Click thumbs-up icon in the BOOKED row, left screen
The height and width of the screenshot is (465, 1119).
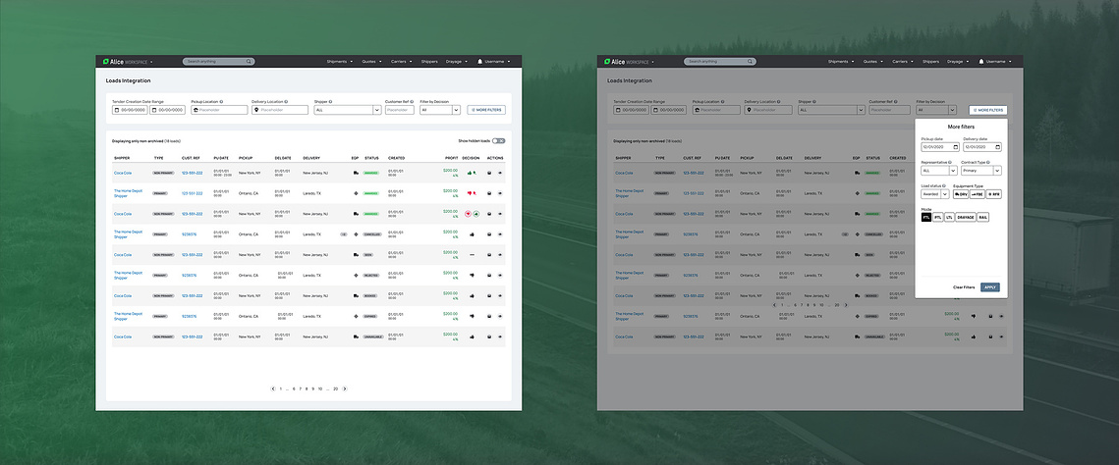pyautogui.click(x=472, y=295)
